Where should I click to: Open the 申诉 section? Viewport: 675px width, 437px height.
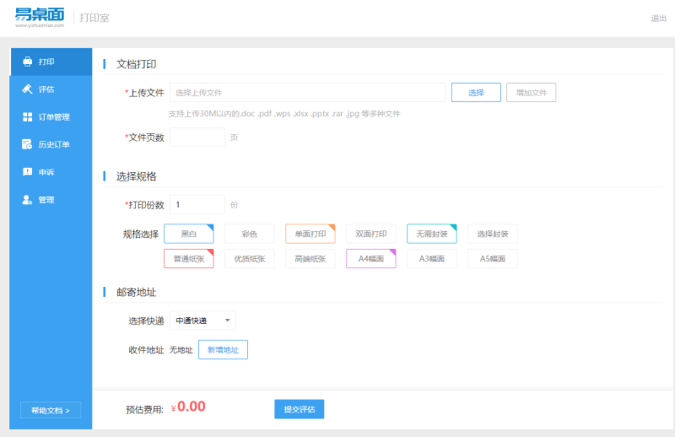coord(51,172)
